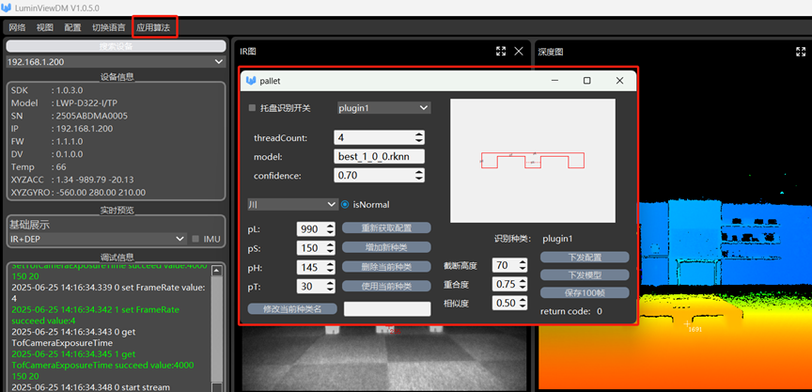
Task: Click the 重合度 stepper arrows
Action: click(523, 284)
